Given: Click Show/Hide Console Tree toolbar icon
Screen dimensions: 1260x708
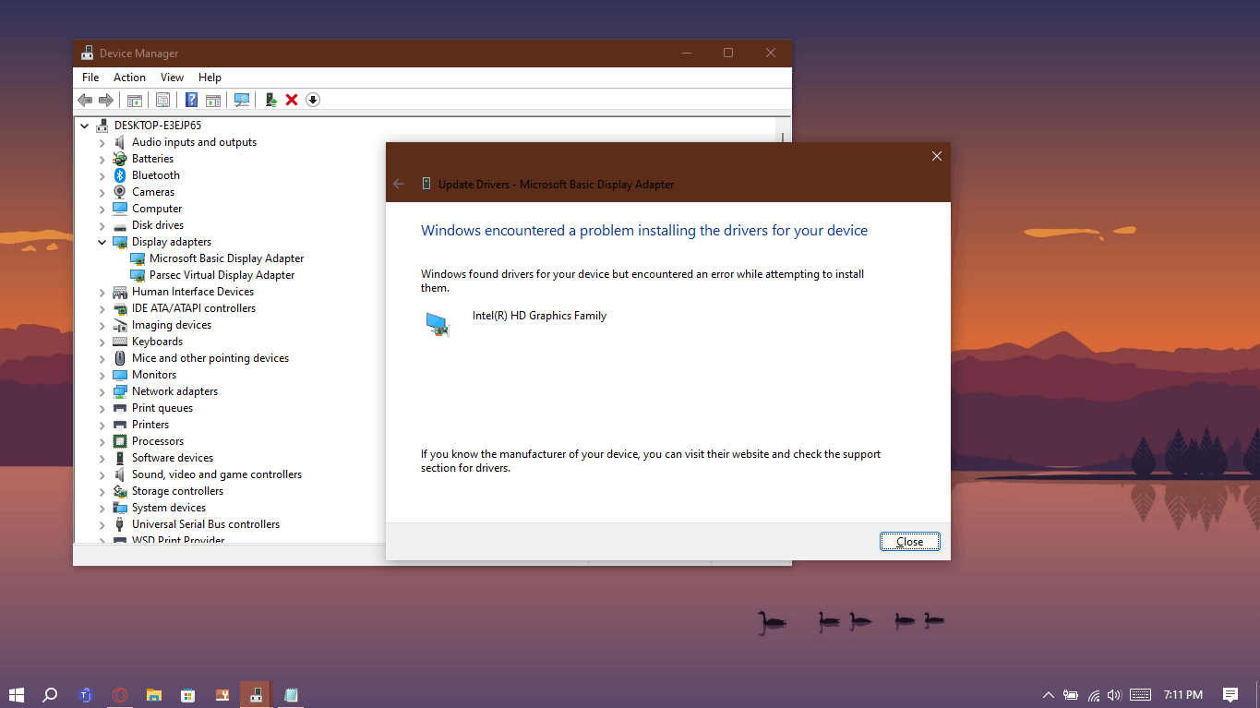Looking at the screenshot, I should click(135, 100).
